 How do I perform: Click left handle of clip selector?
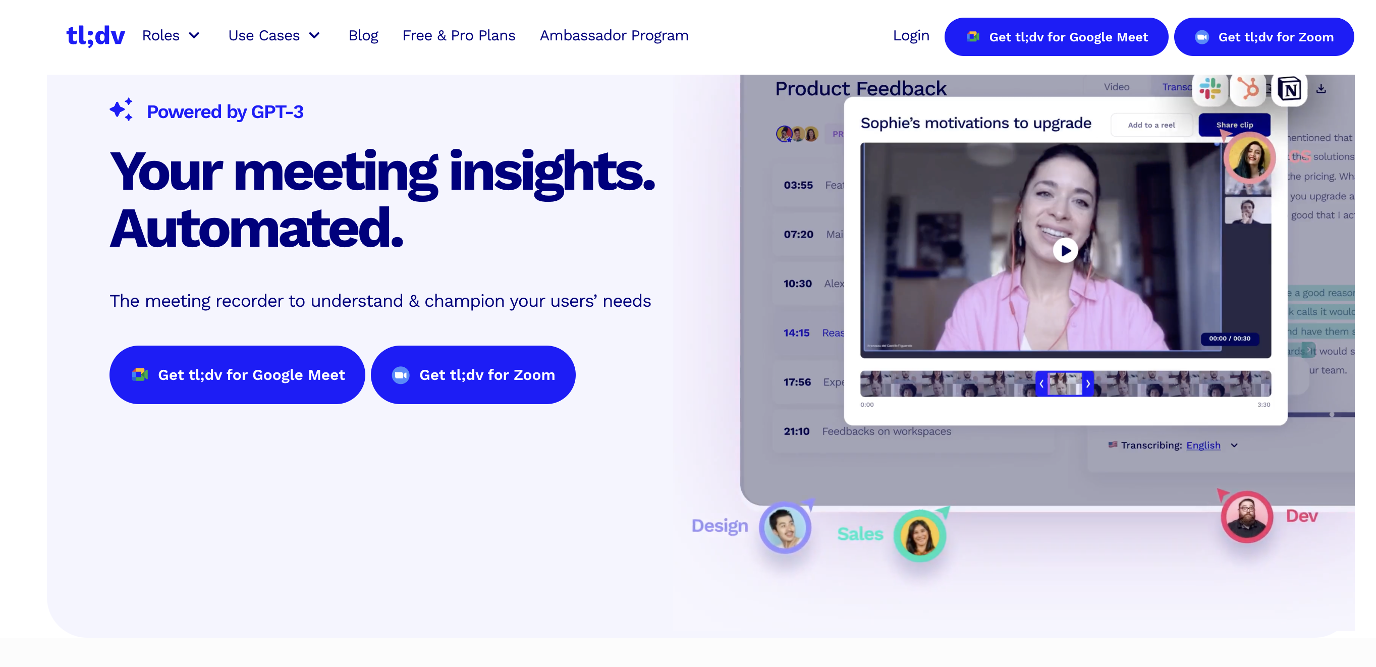(x=1041, y=383)
